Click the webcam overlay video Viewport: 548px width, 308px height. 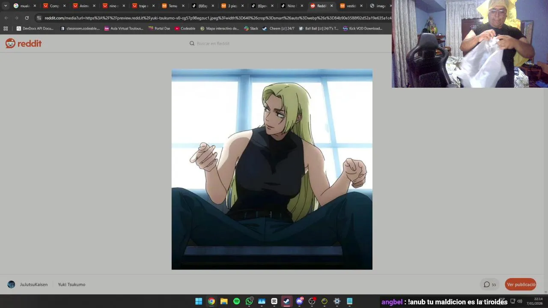click(x=470, y=44)
